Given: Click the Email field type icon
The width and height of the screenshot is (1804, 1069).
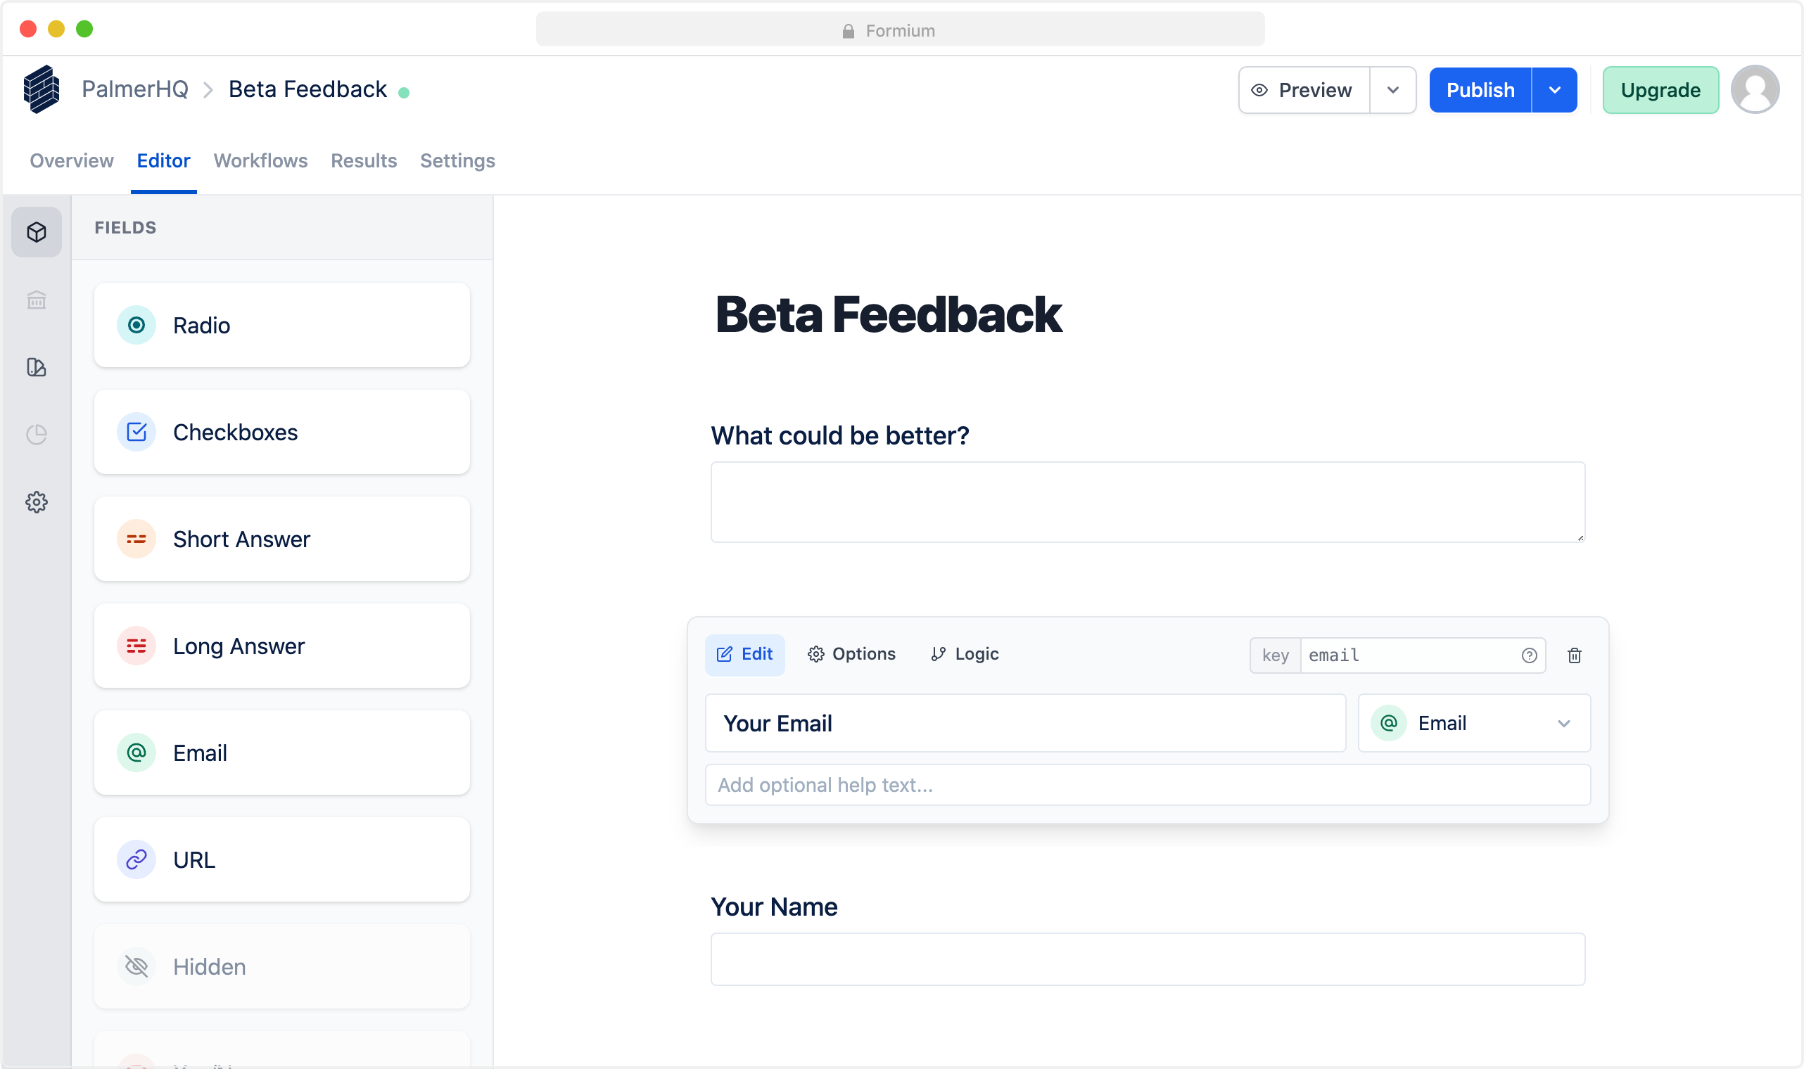Looking at the screenshot, I should [136, 752].
